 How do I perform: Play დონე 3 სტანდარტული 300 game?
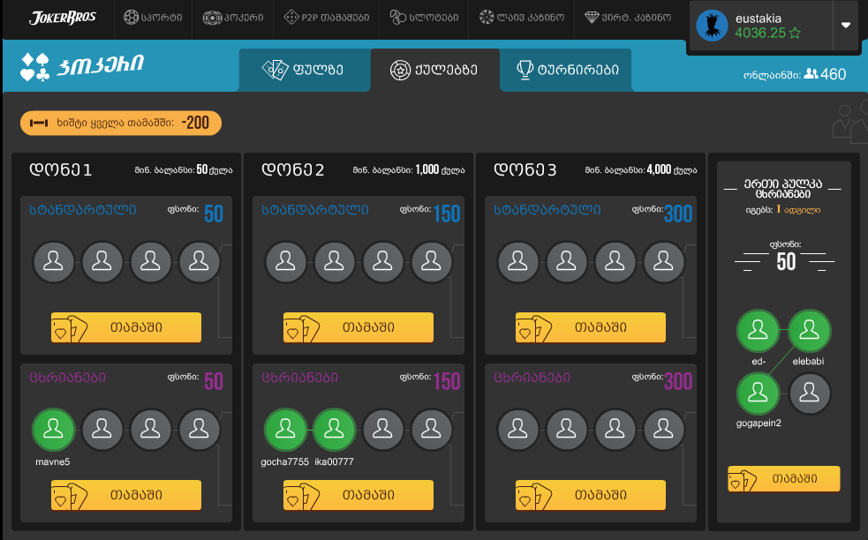point(591,327)
